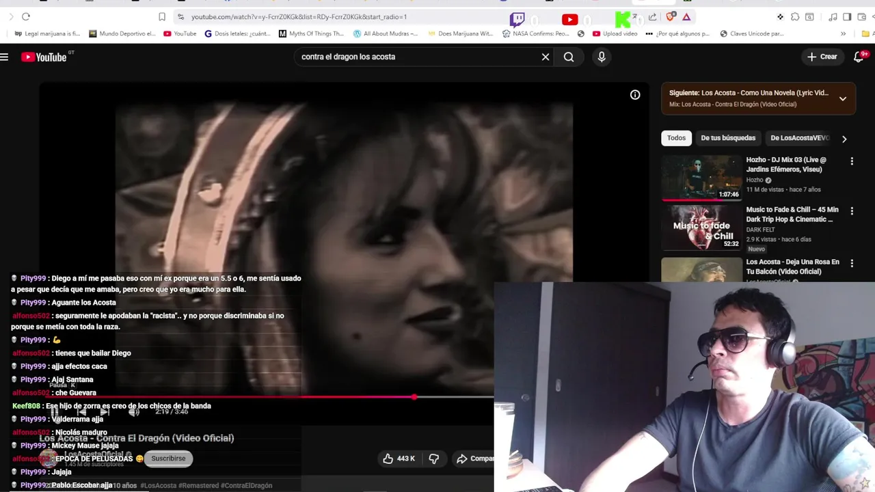Select De tus búsquedas filter chip
Viewport: 875px width, 492px height.
pyautogui.click(x=728, y=138)
